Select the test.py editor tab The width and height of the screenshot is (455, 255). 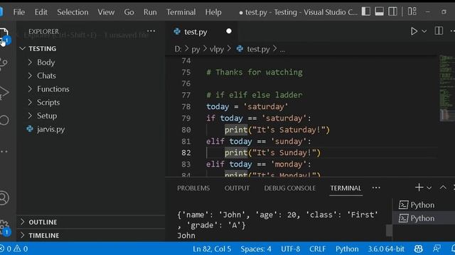201,31
